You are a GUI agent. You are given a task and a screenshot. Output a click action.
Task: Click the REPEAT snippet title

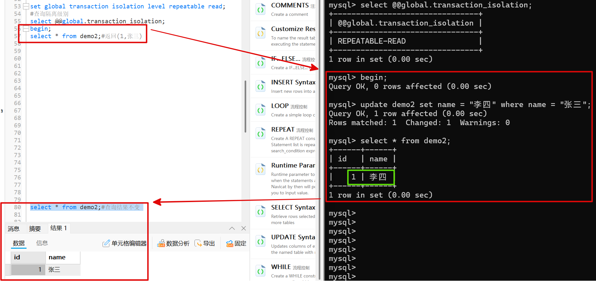(283, 129)
